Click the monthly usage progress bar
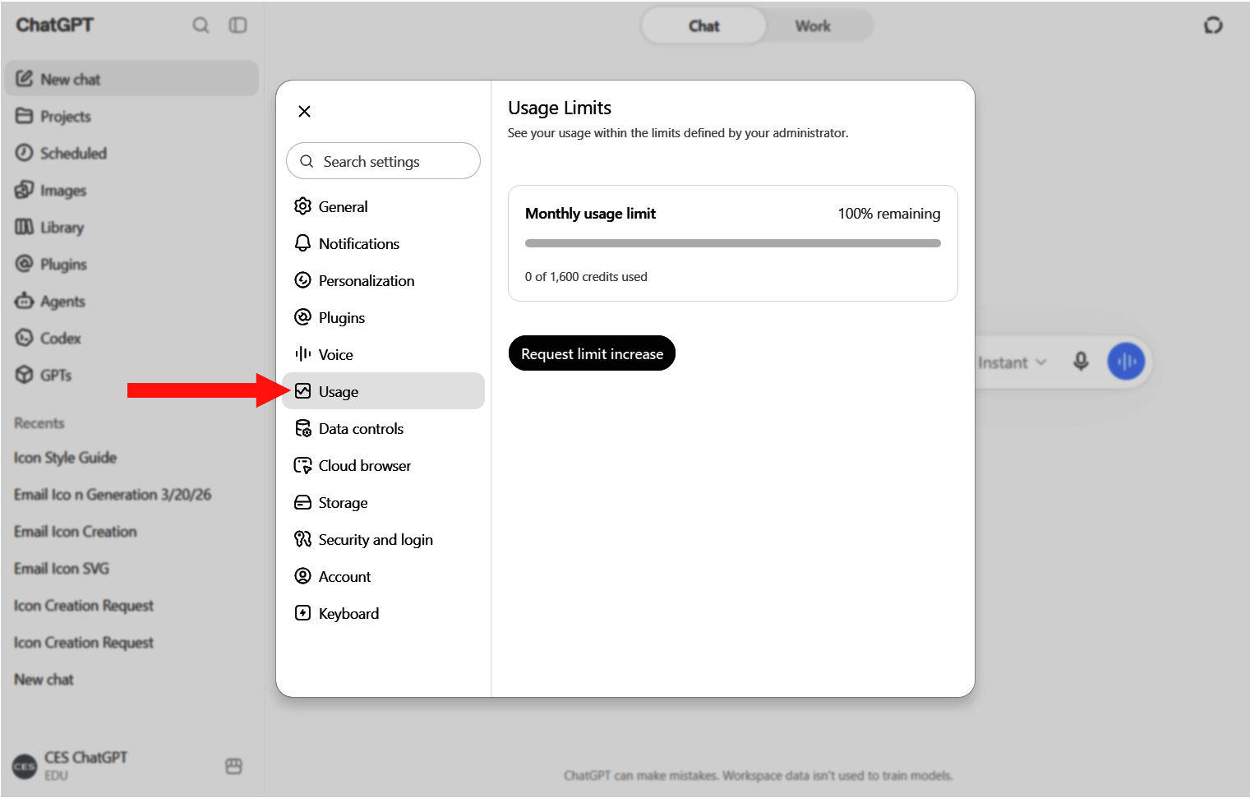The image size is (1250, 798). pyautogui.click(x=733, y=243)
